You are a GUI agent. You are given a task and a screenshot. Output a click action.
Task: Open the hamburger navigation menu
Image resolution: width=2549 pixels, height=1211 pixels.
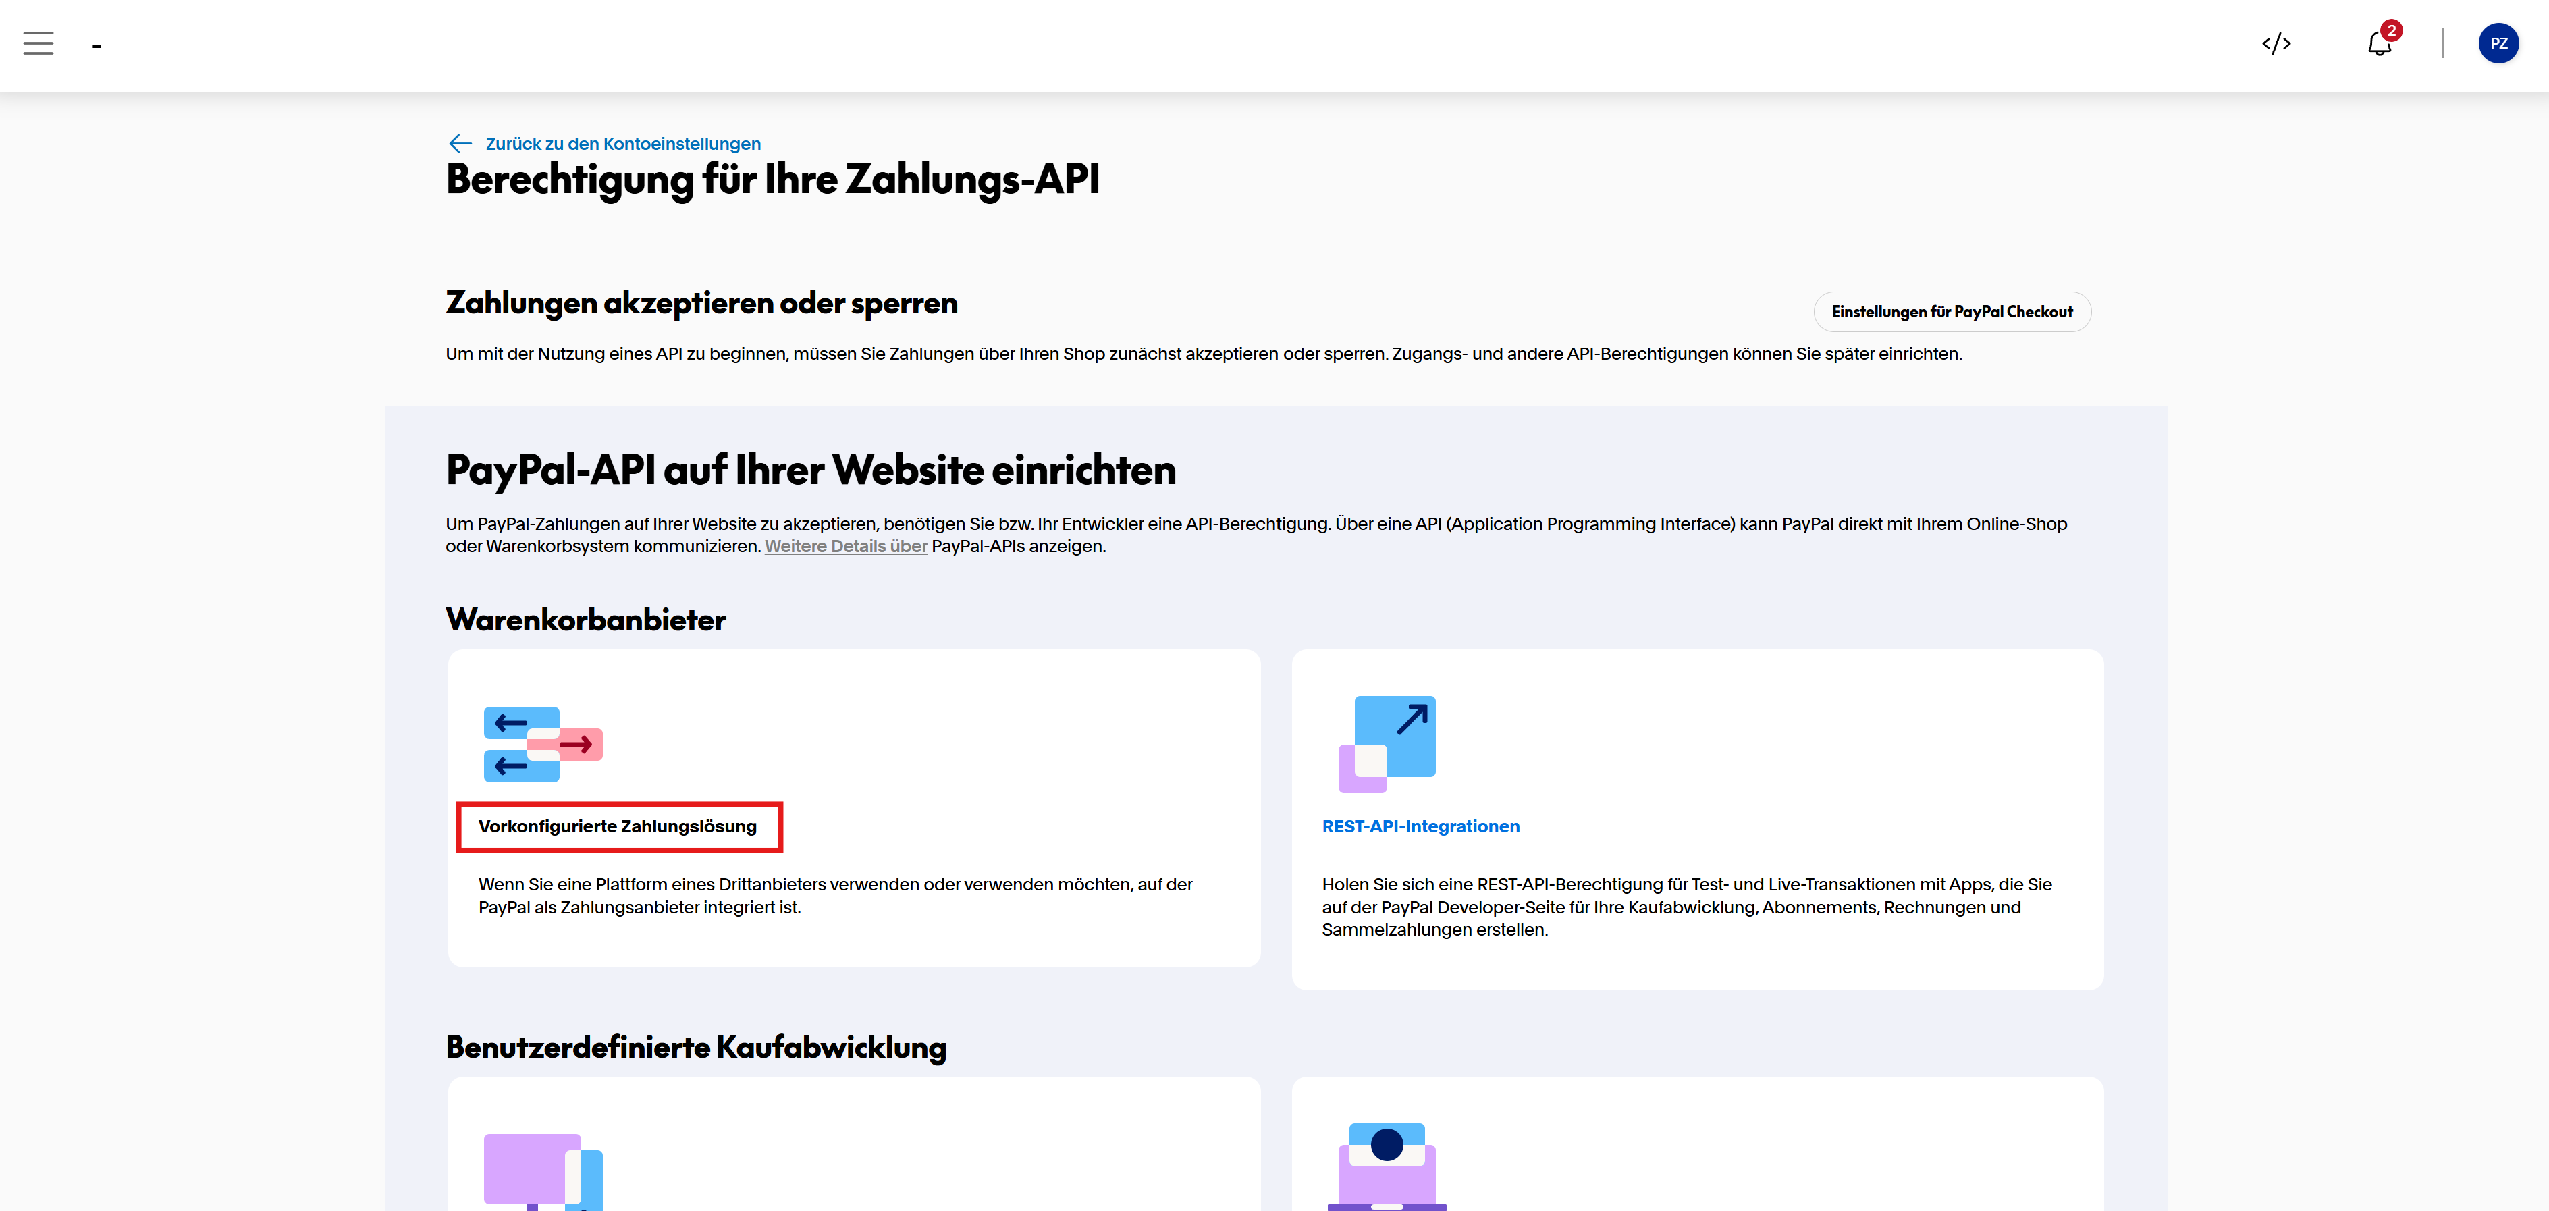pos(38,43)
